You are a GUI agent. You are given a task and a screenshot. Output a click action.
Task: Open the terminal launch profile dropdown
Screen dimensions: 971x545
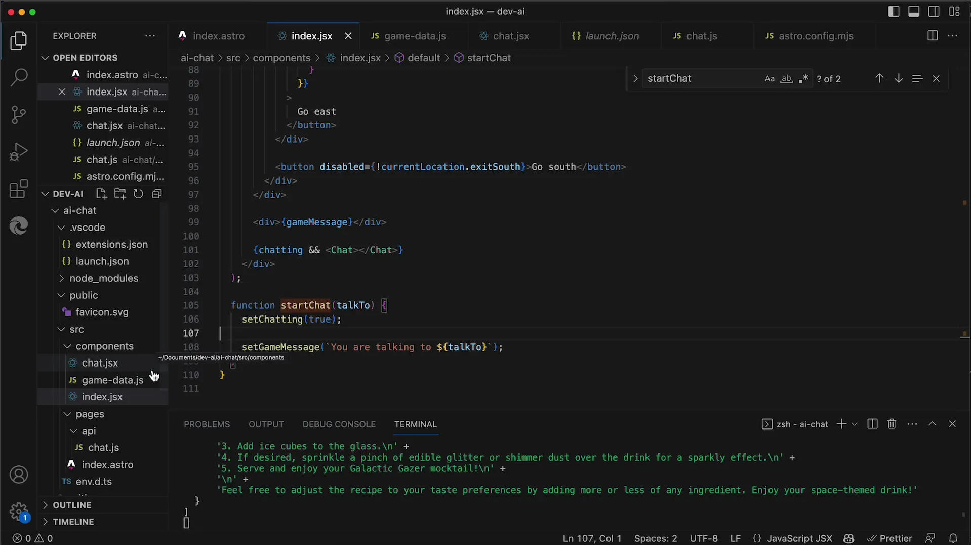coord(855,424)
